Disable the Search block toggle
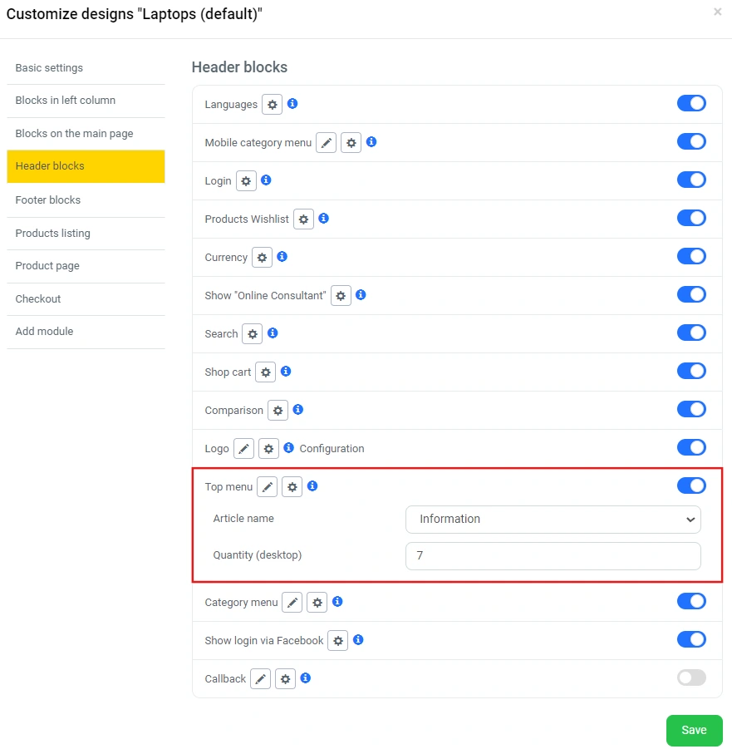732x749 pixels. (691, 333)
